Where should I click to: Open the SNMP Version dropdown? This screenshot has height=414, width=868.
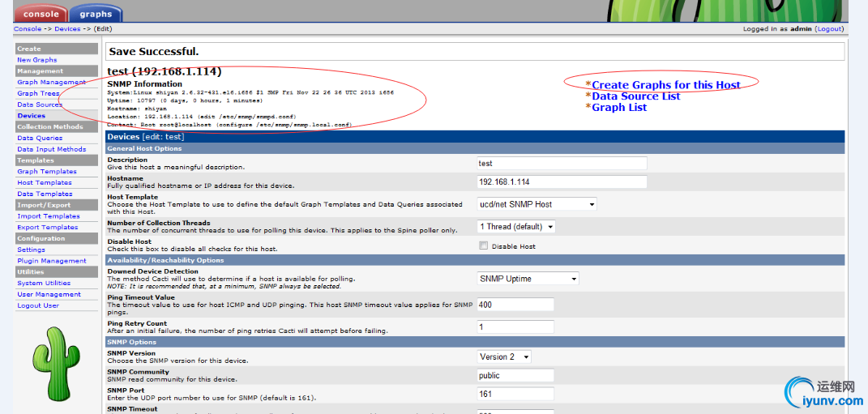click(x=504, y=357)
